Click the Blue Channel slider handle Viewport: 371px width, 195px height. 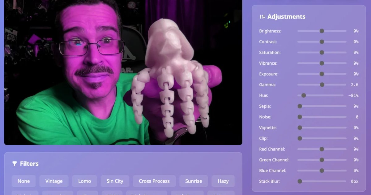coord(322,171)
